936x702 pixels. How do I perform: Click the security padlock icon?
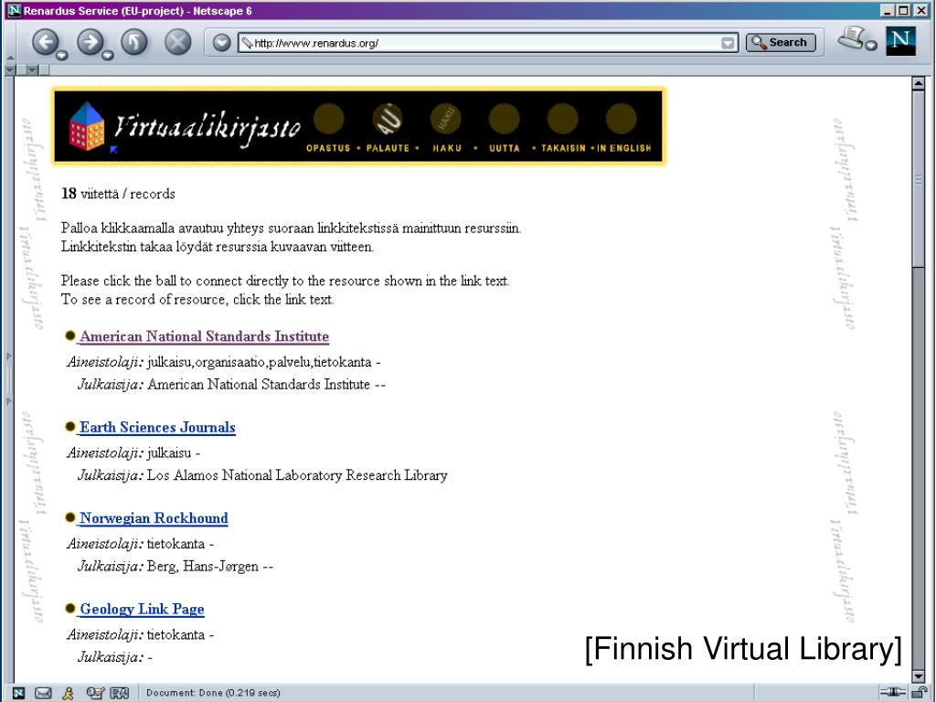920,693
